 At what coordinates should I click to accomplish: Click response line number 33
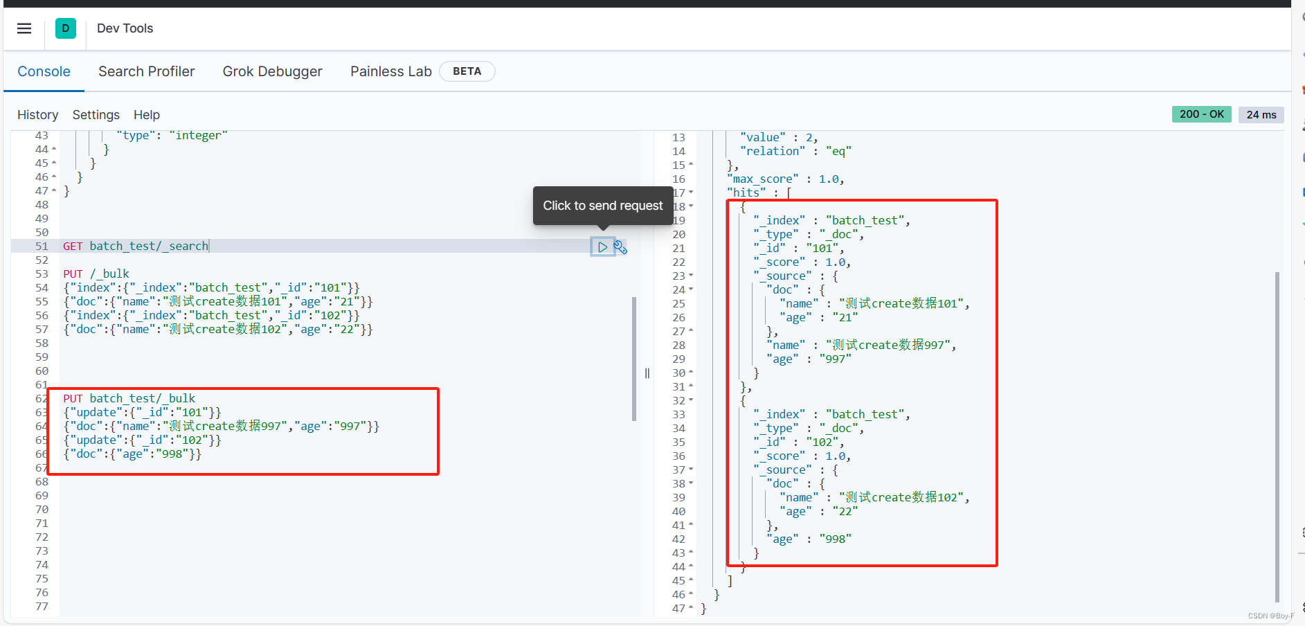(x=678, y=414)
